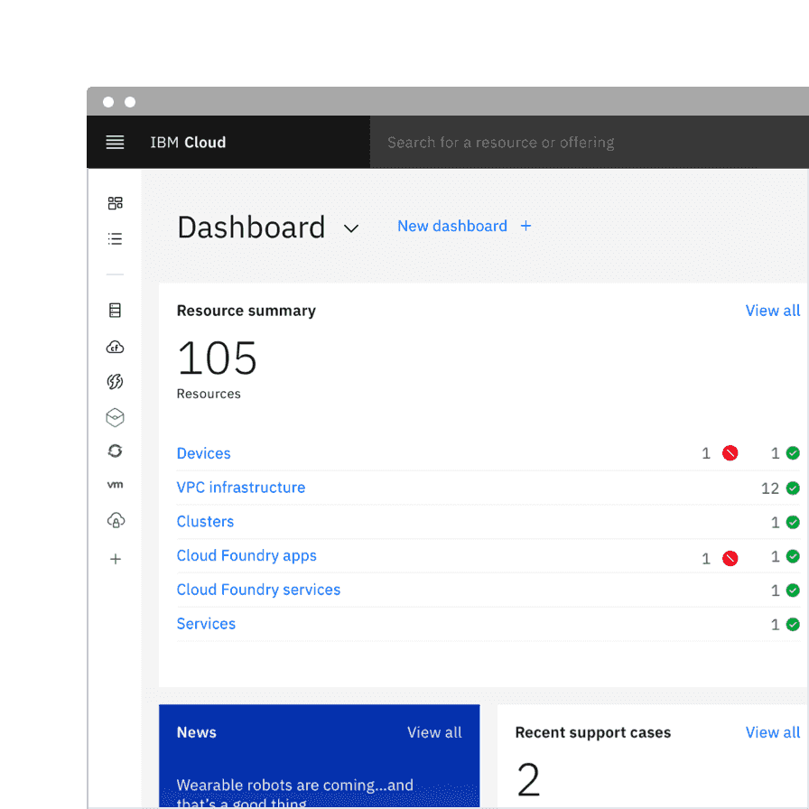Click the circular sync arrows sidebar icon

click(115, 451)
